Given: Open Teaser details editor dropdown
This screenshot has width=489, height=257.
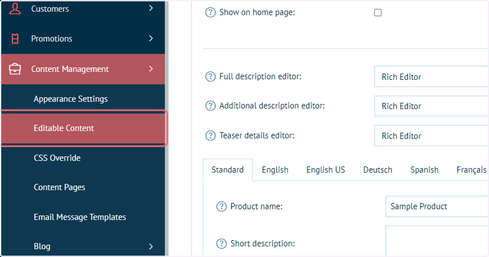Looking at the screenshot, I should pos(431,136).
